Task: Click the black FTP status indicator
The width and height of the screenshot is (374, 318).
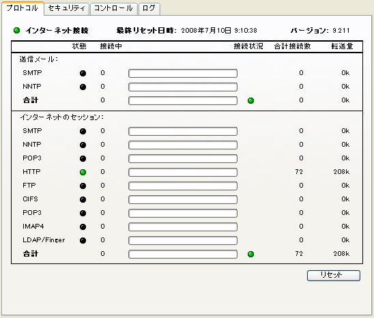Action: [x=83, y=186]
